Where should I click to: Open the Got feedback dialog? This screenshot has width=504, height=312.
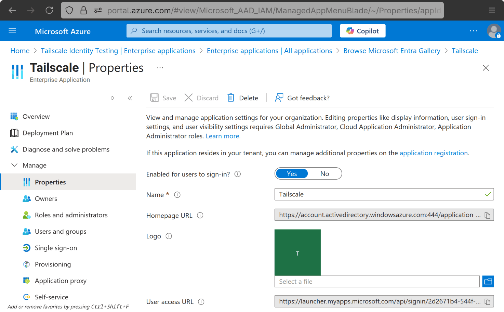tap(302, 98)
